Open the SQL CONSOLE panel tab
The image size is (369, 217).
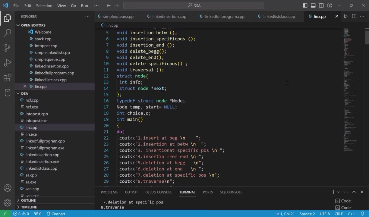231,192
